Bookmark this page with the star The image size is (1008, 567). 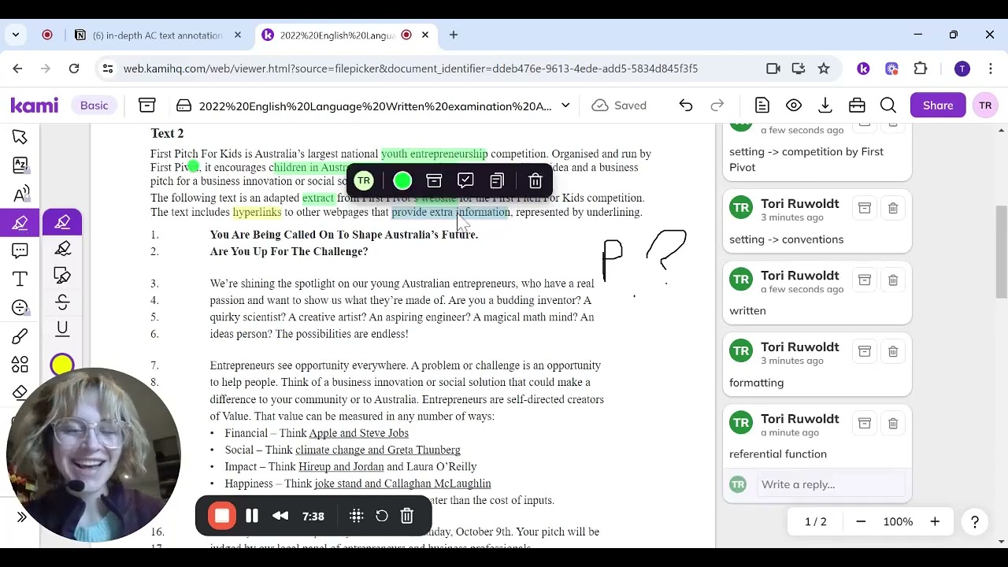[824, 69]
